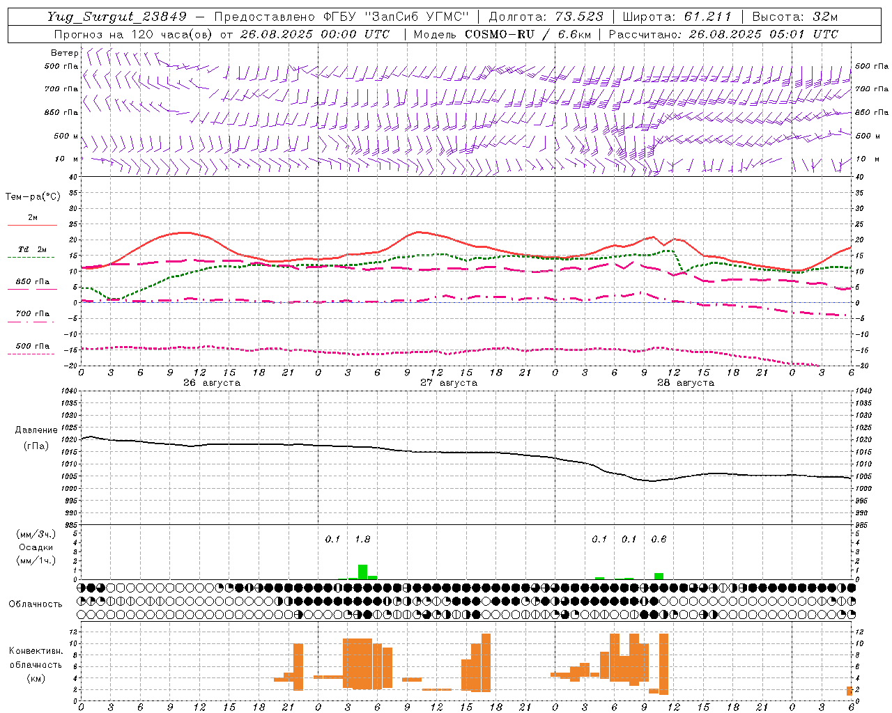Click the 10 м wind level label on left
892x713 pixels.
point(67,159)
